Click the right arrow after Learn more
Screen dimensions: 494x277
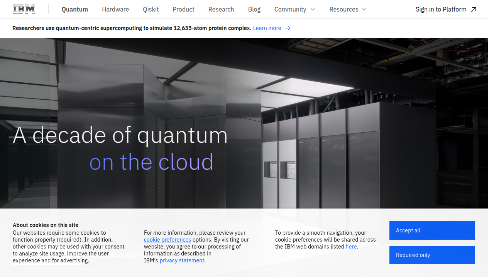click(x=288, y=28)
